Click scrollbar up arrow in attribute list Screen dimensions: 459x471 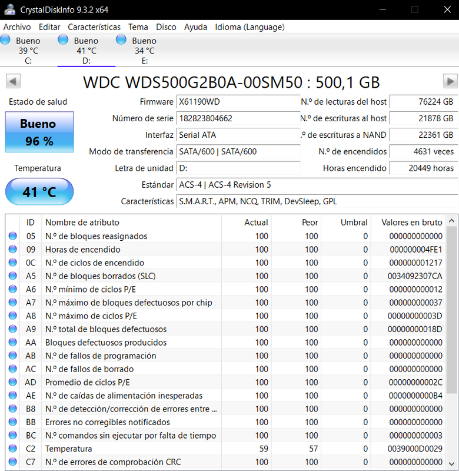coord(451,221)
